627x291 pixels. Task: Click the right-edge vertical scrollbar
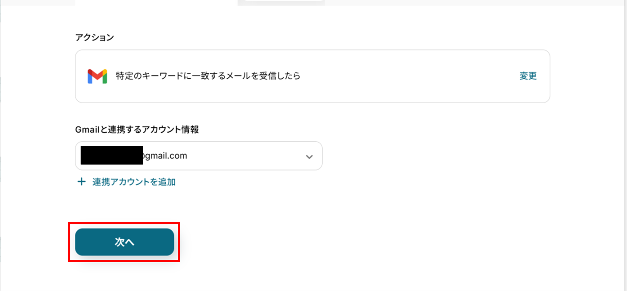pos(625,145)
